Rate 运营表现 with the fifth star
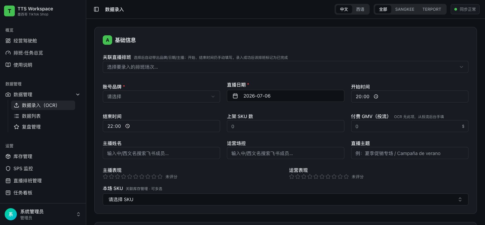The image size is (485, 225). (316, 177)
